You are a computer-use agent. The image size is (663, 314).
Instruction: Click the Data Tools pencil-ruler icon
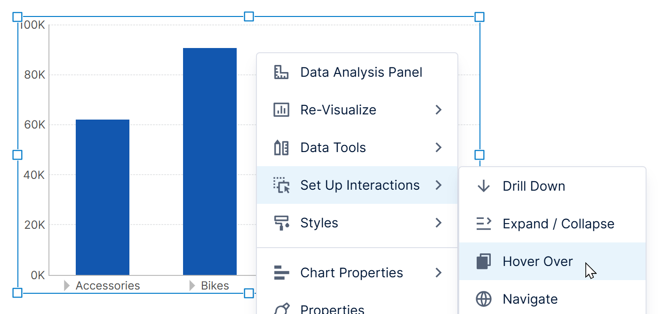(281, 147)
